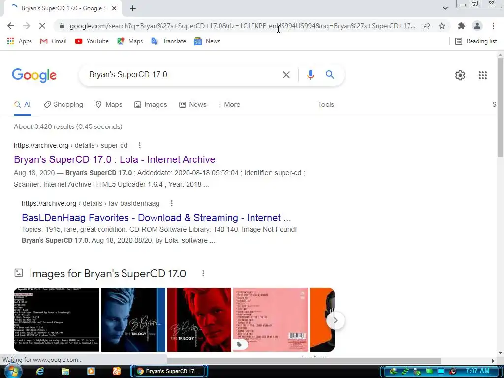Open the Extensions puzzle piece icon
The height and width of the screenshot is (378, 504).
point(461,26)
